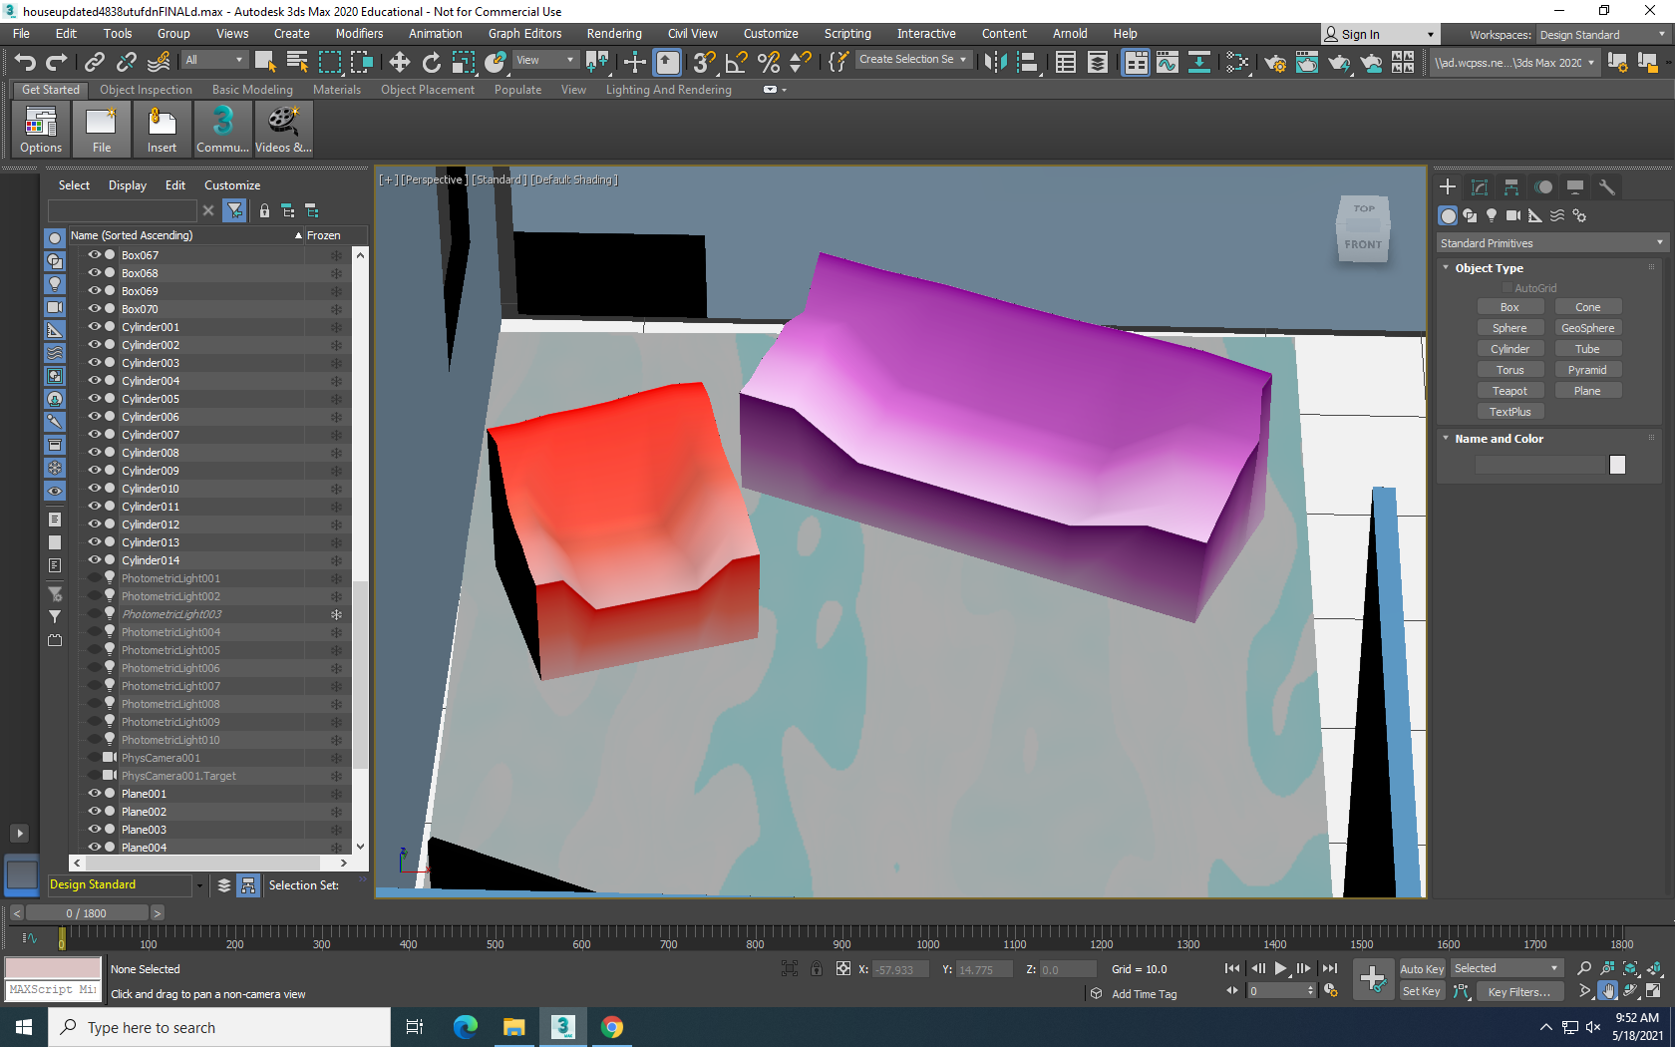The height and width of the screenshot is (1047, 1675).
Task: Toggle the Percent Snap icon
Action: click(768, 62)
